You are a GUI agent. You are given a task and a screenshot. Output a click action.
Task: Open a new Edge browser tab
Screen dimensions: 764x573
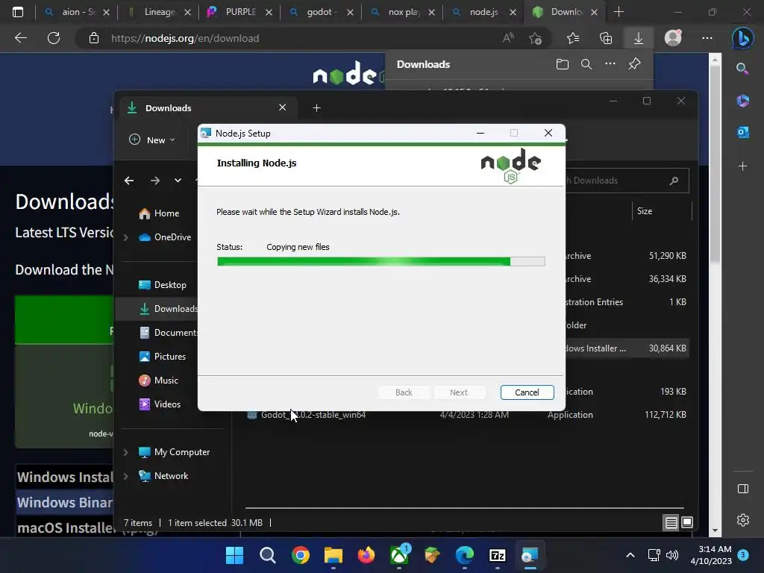click(619, 12)
